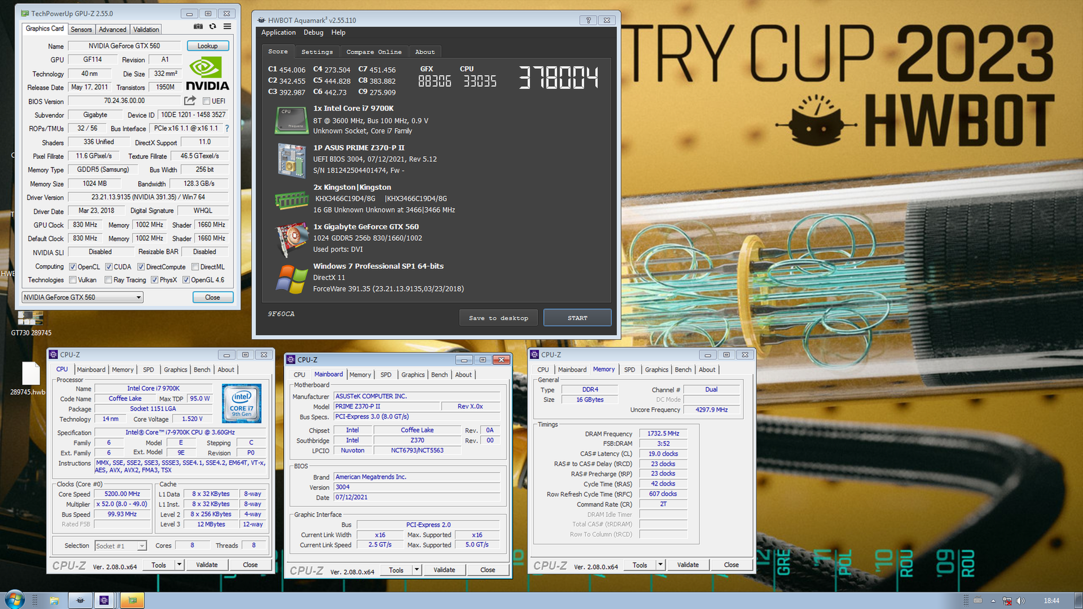
Task: Toggle the DirectCompute checkbox
Action: pyautogui.click(x=141, y=267)
